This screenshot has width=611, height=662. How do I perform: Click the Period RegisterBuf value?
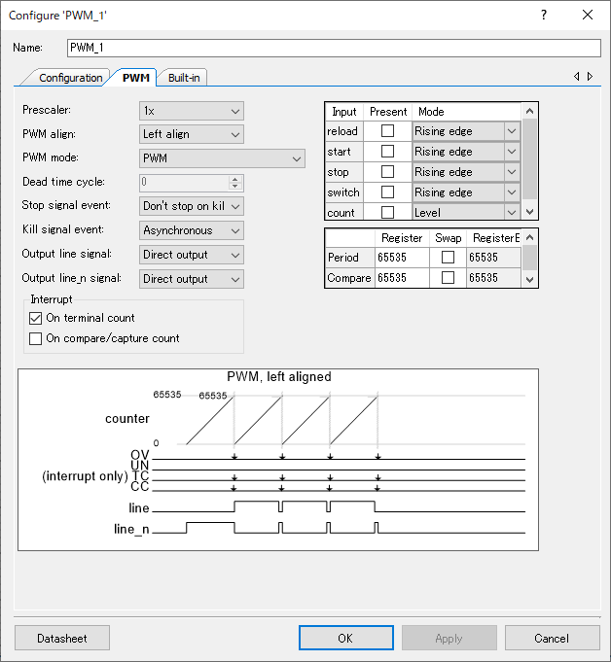click(493, 257)
